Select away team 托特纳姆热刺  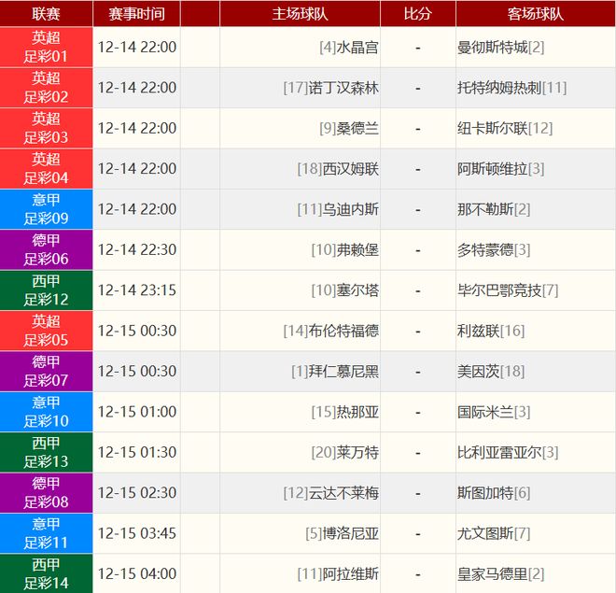coord(499,88)
